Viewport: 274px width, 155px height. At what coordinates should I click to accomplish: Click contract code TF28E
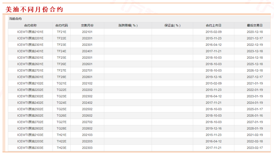(x=62, y=77)
